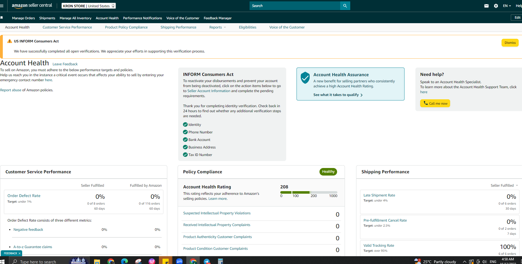Image resolution: width=522 pixels, height=264 pixels.
Task: Click the ENG input language indicator
Action: [x=493, y=262]
